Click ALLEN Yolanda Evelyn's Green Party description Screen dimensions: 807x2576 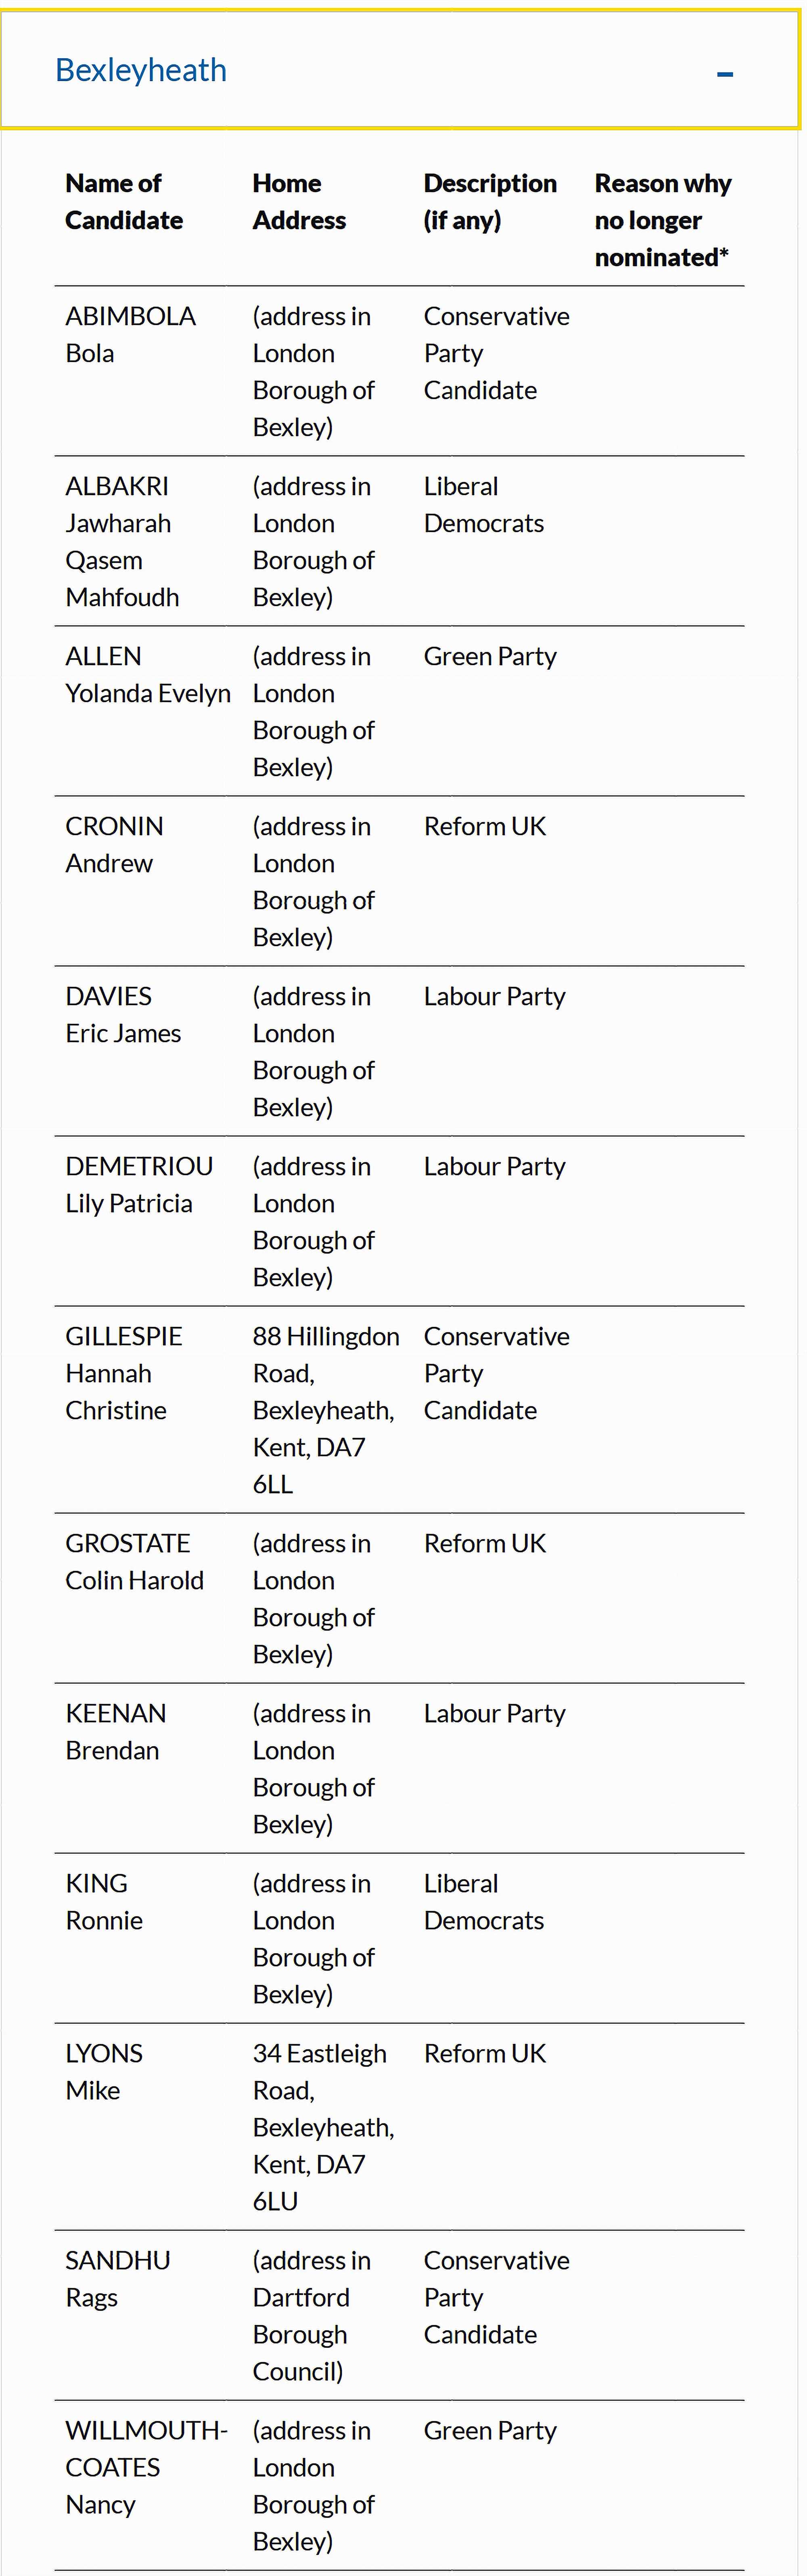point(490,656)
